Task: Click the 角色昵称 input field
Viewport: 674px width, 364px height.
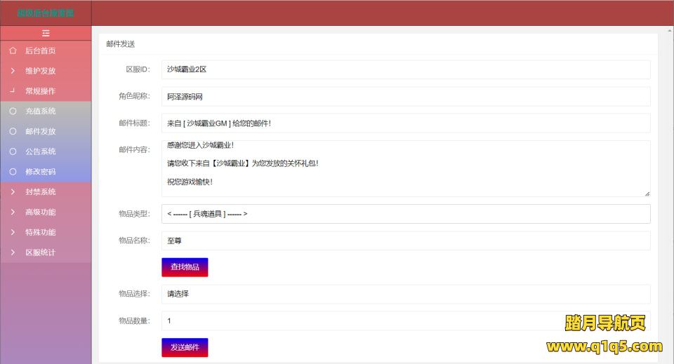Action: tap(405, 97)
